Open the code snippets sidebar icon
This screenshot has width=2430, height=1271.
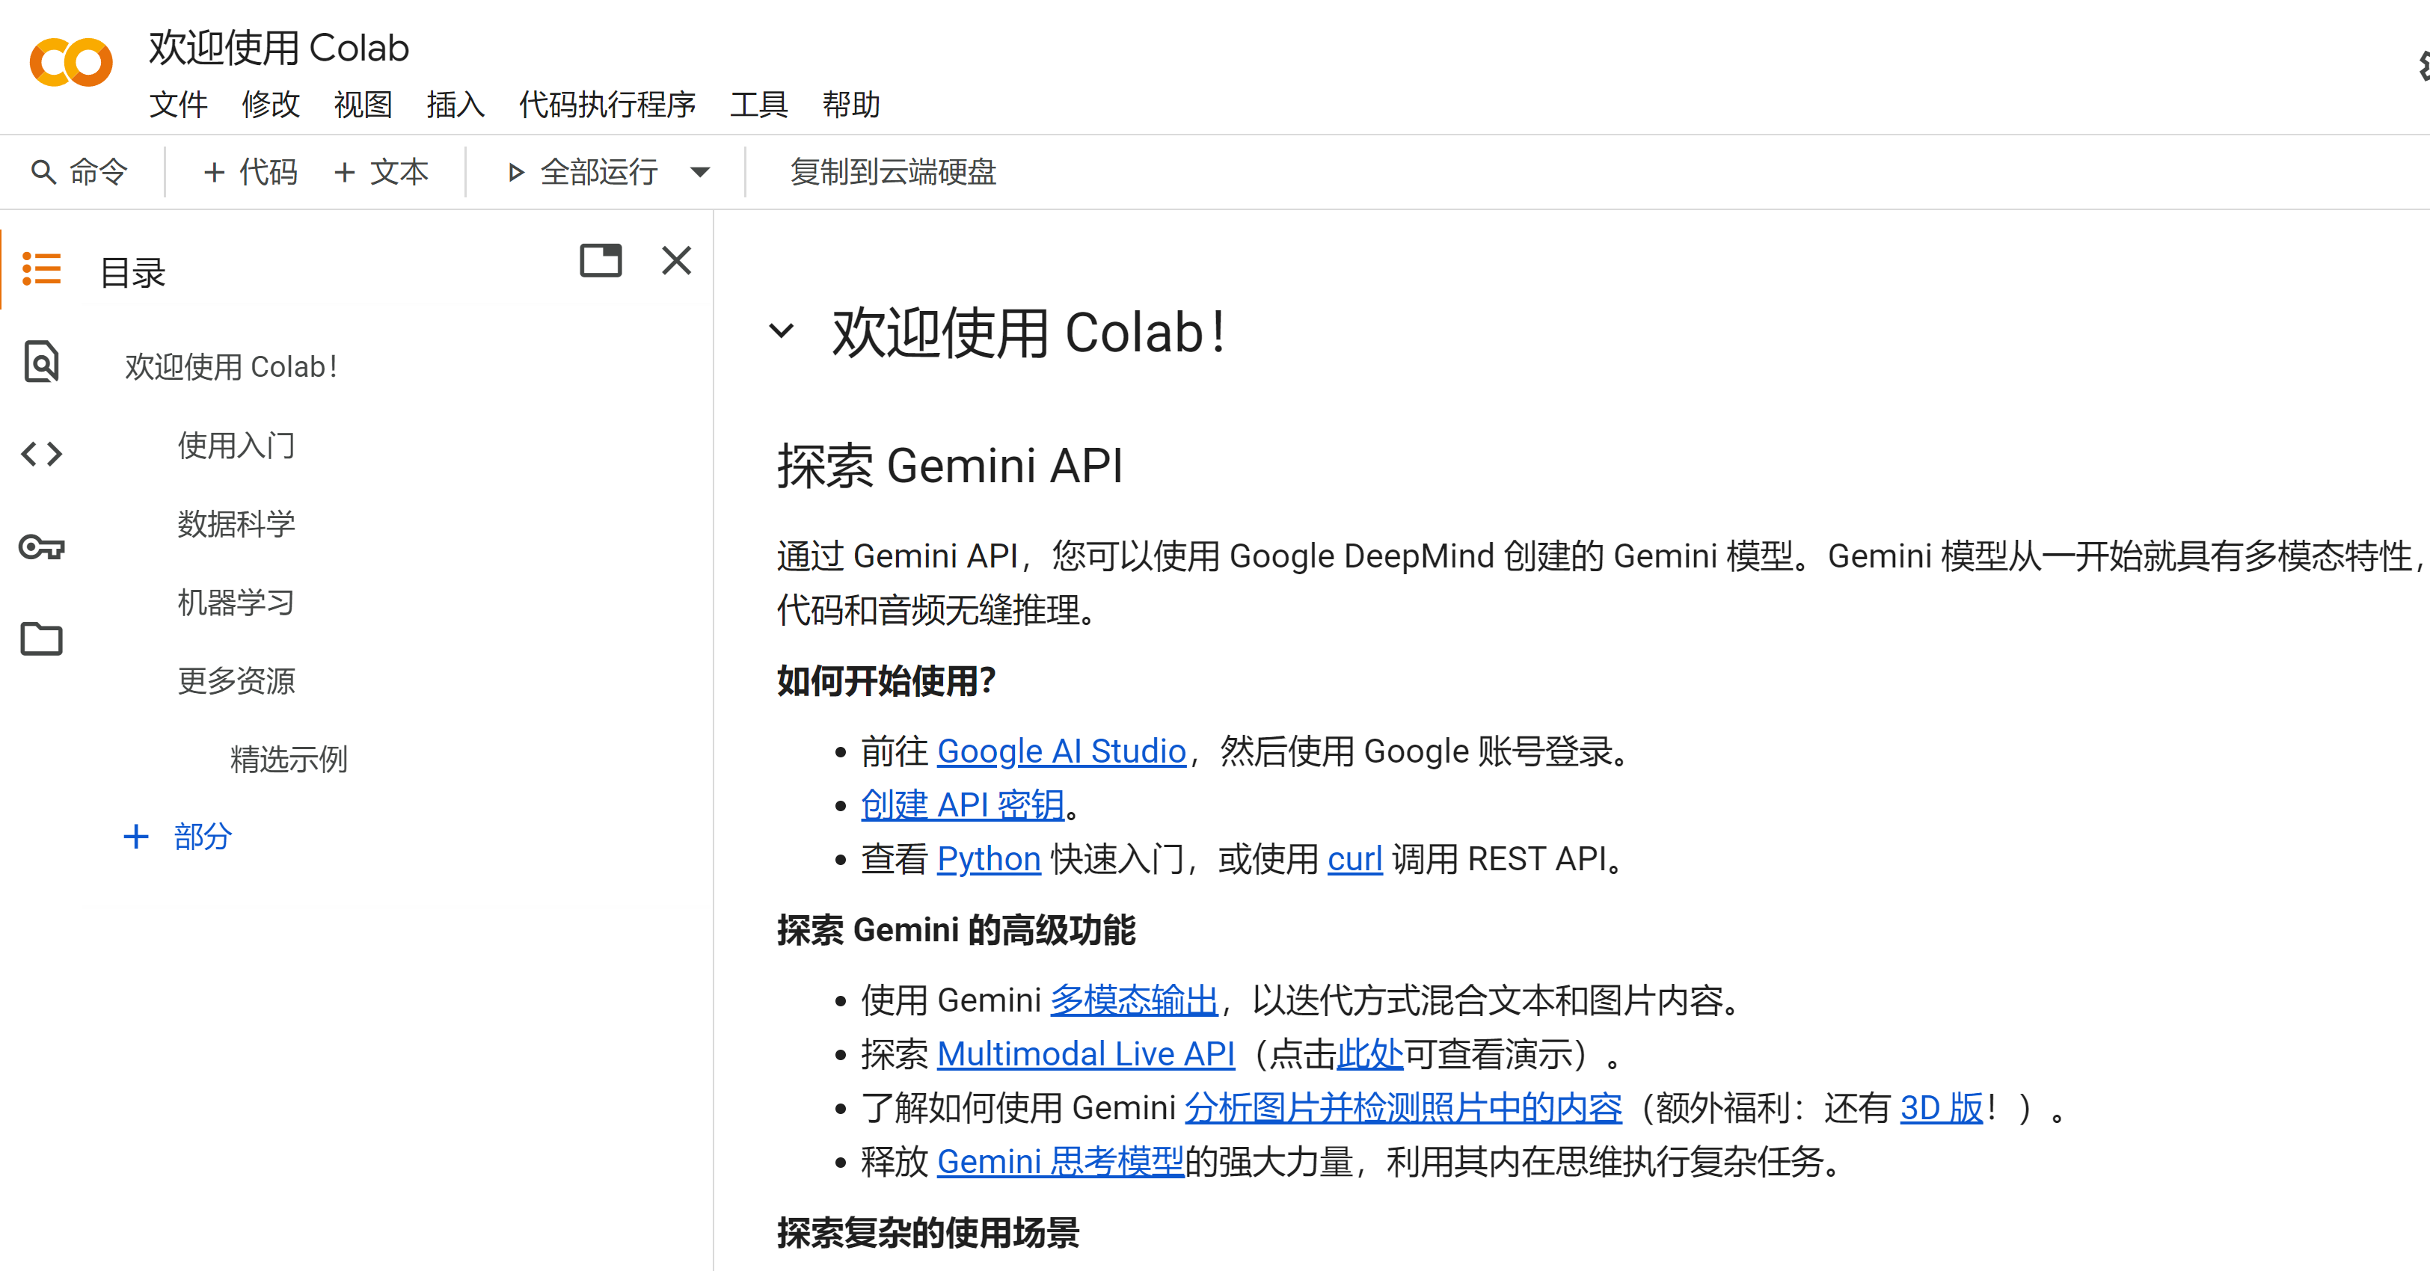41,455
